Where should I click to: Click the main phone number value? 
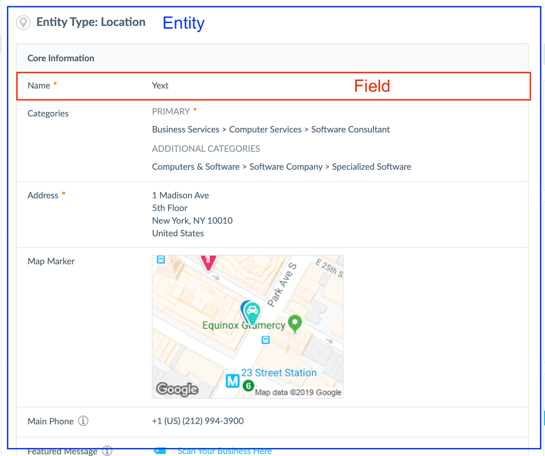198,421
